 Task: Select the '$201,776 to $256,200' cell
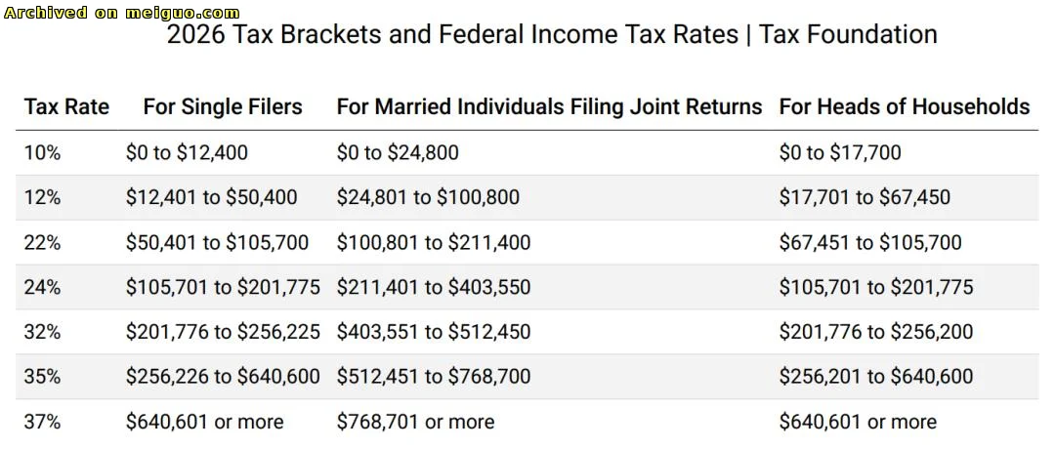[875, 332]
